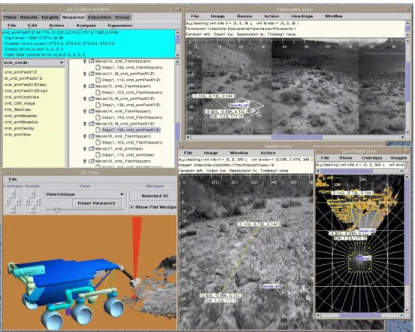Toggle the expand handle of Macro 12 cmd_FrontHazcam
Image resolution: width=415 pixels, height=332 pixels.
85,86
